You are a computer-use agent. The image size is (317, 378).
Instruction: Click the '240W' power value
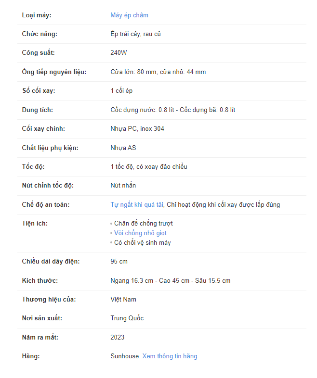(119, 53)
